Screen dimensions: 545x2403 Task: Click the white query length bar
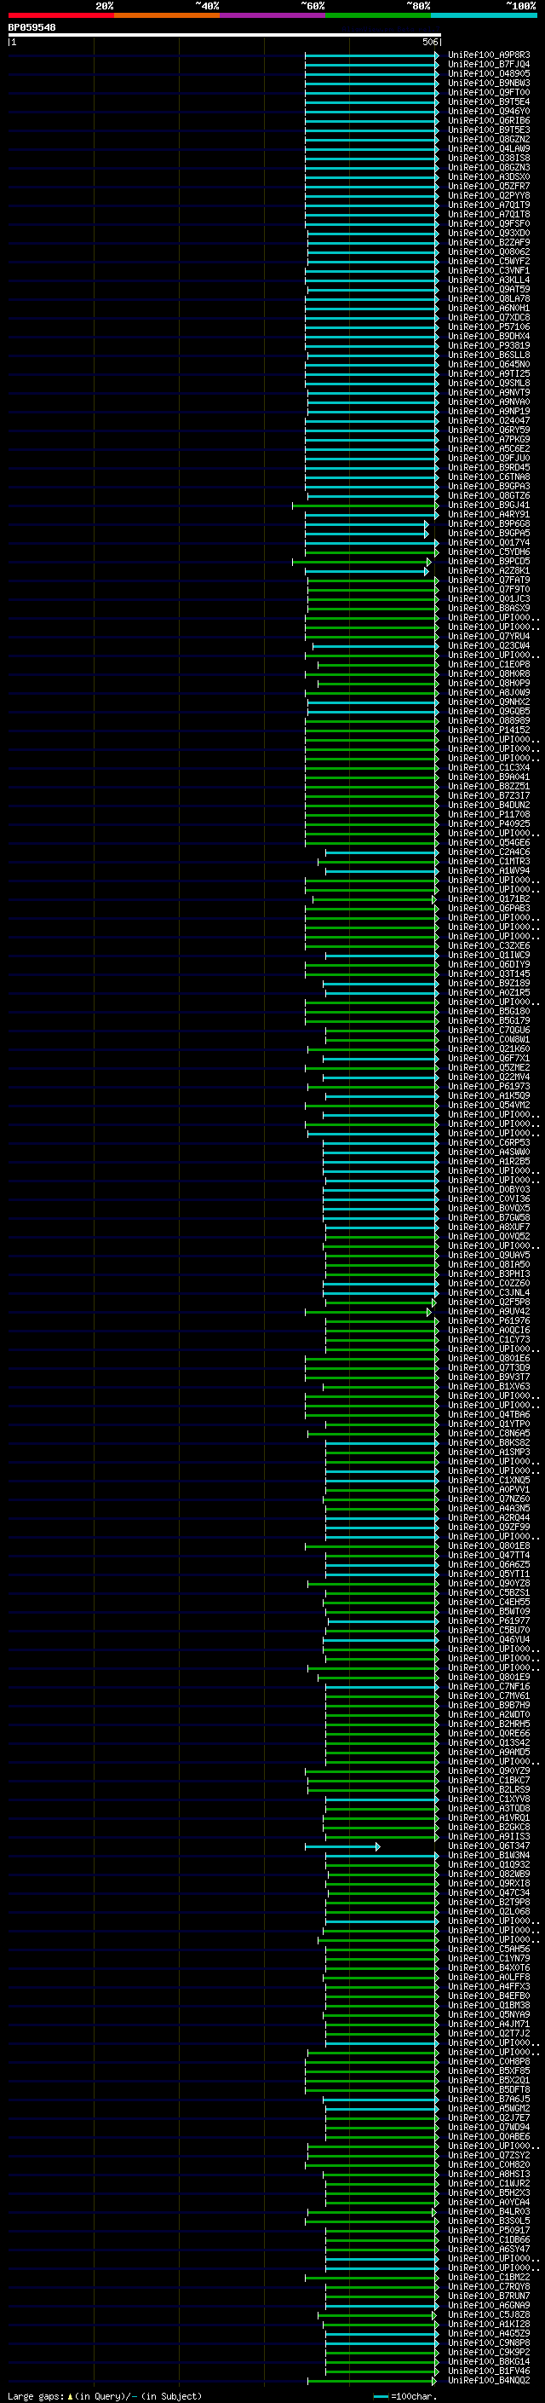pos(225,34)
